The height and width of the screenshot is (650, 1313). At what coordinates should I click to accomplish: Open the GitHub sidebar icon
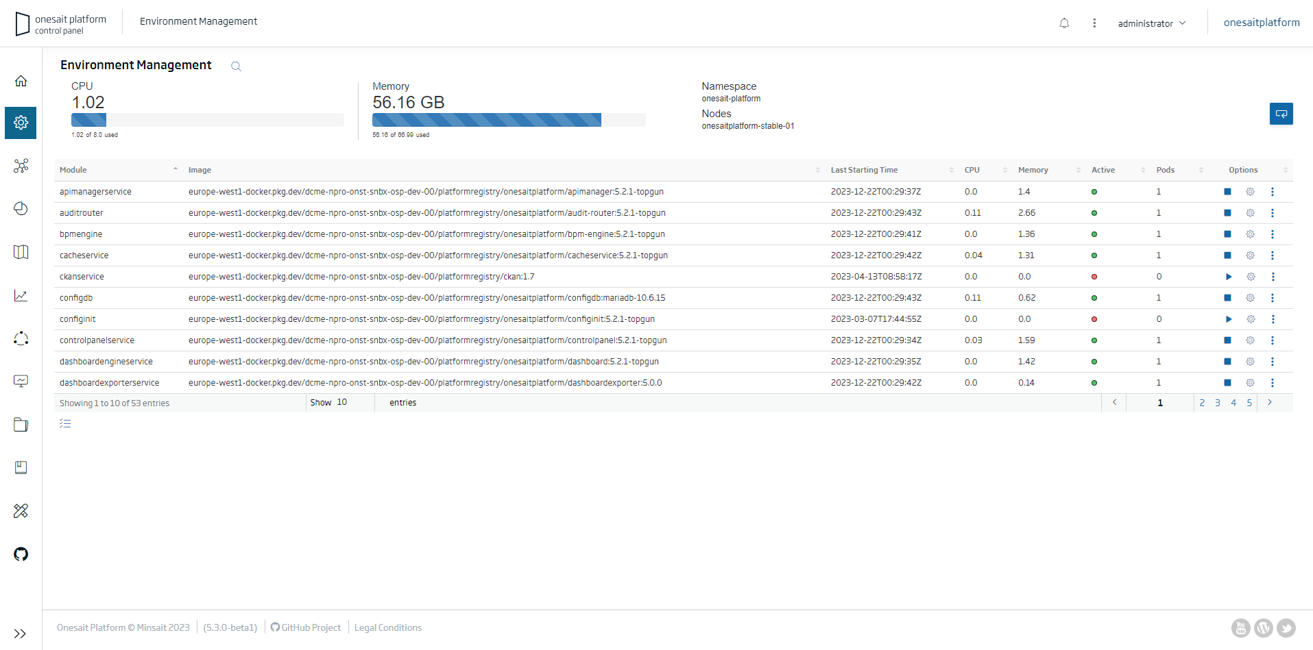(21, 554)
